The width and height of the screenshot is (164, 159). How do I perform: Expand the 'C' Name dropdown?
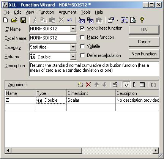[x=73, y=29]
